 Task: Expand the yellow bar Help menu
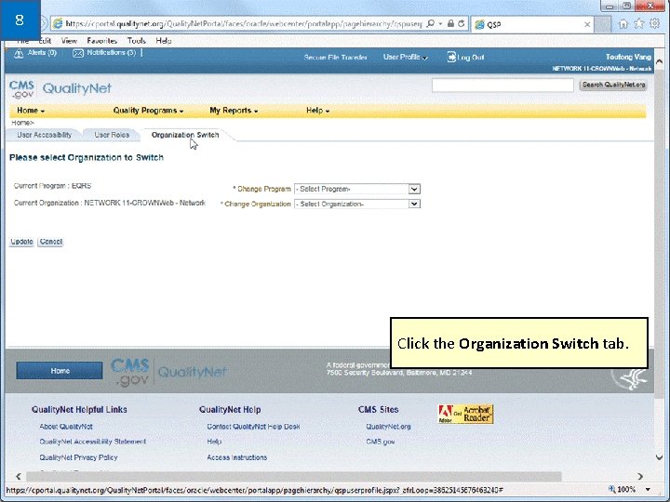coord(318,111)
